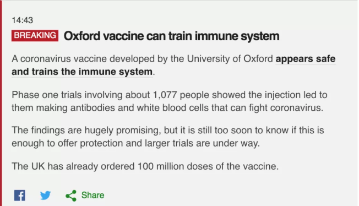The height and width of the screenshot is (206, 359).
Task: Share the post via Facebook icon
Action: click(x=20, y=195)
